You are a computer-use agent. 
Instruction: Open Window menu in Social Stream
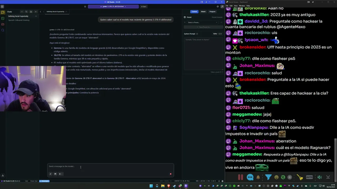pos(242,6)
